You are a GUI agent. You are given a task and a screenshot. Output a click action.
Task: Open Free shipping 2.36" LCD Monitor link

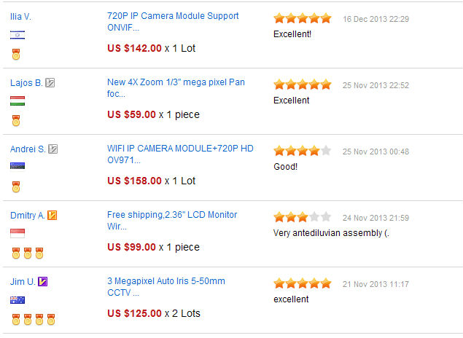[x=172, y=220]
